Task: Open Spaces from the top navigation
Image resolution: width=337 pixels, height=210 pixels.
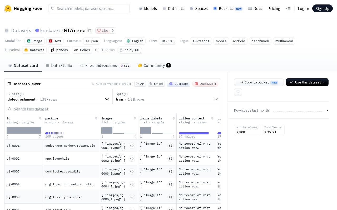Action: pyautogui.click(x=199, y=8)
